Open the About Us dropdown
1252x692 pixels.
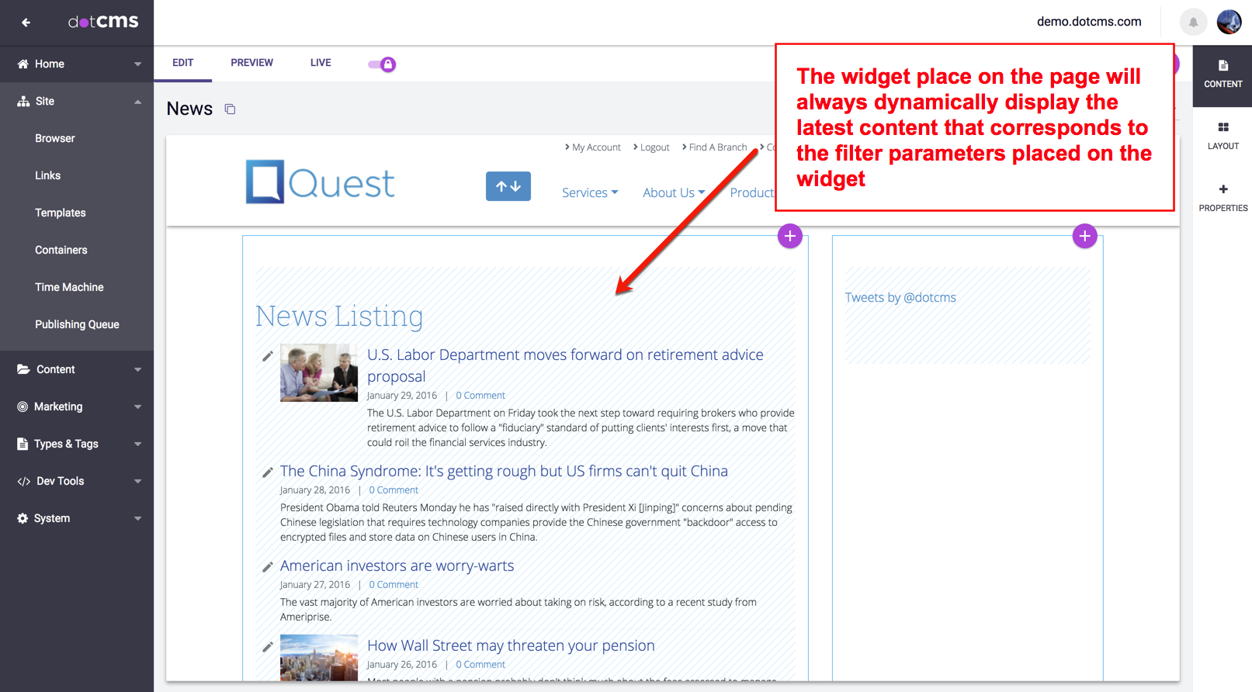click(673, 192)
